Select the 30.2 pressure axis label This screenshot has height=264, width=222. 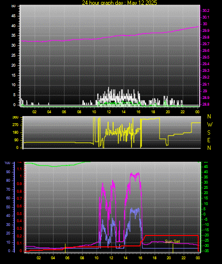[206, 10]
